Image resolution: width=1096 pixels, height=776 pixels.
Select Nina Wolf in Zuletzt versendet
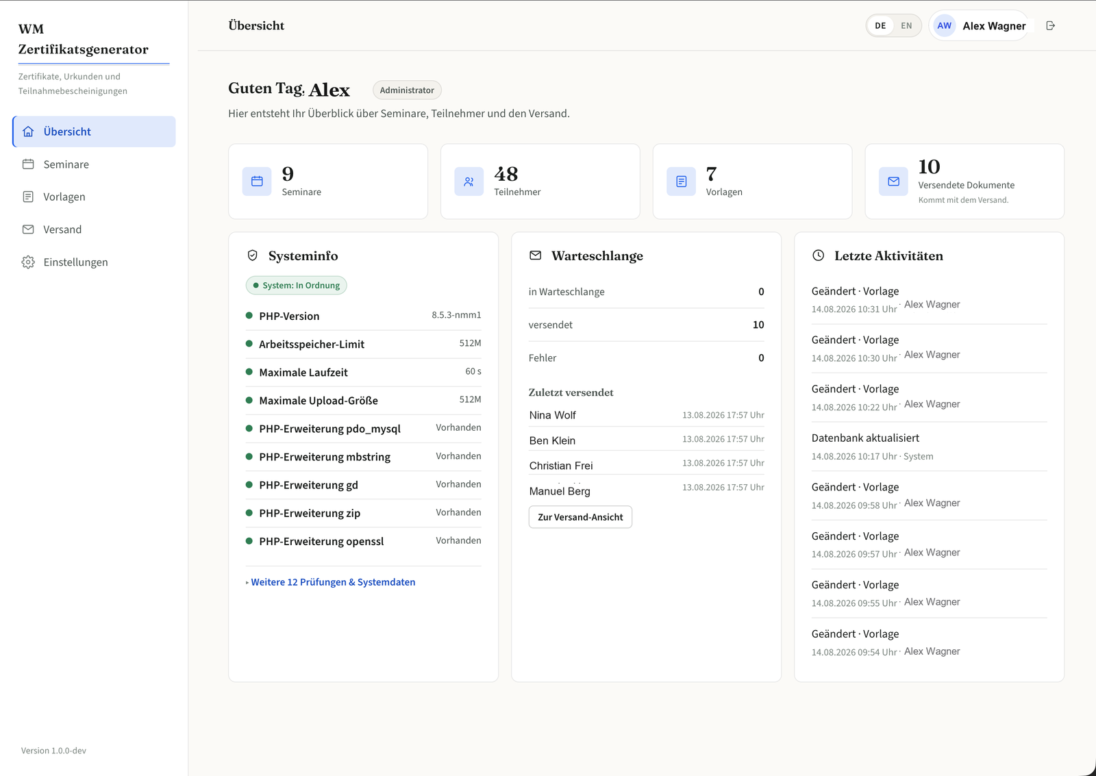tap(553, 415)
